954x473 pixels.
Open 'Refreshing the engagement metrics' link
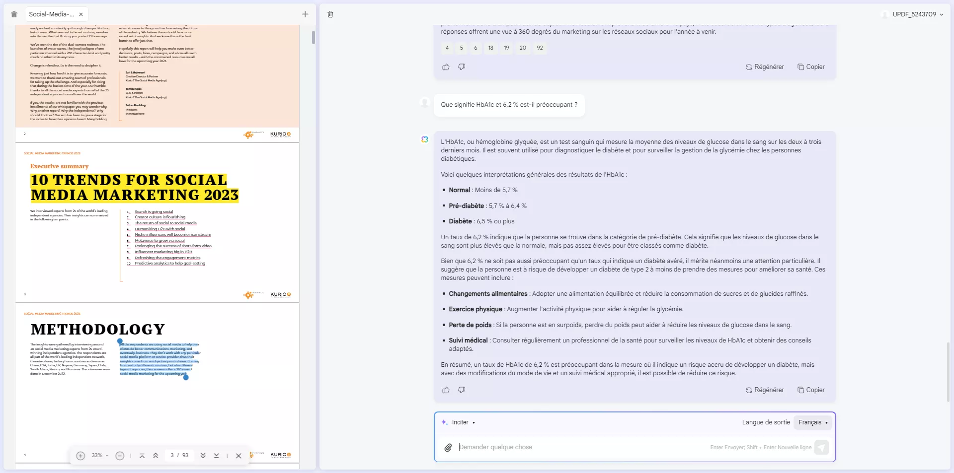pyautogui.click(x=167, y=258)
